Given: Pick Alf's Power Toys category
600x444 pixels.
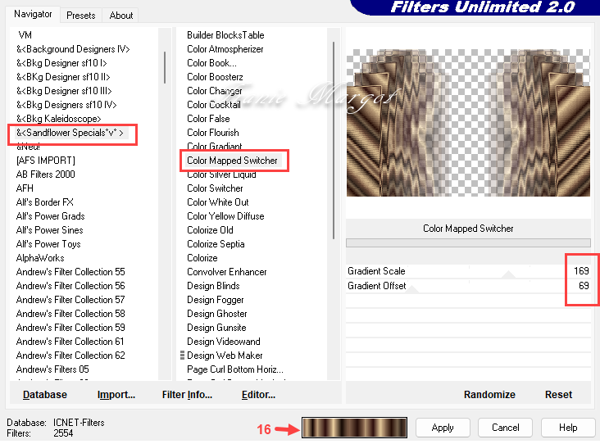Looking at the screenshot, I should [x=48, y=244].
